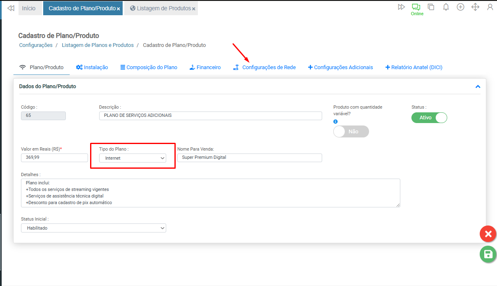Open the notifications bell icon

point(446,7)
